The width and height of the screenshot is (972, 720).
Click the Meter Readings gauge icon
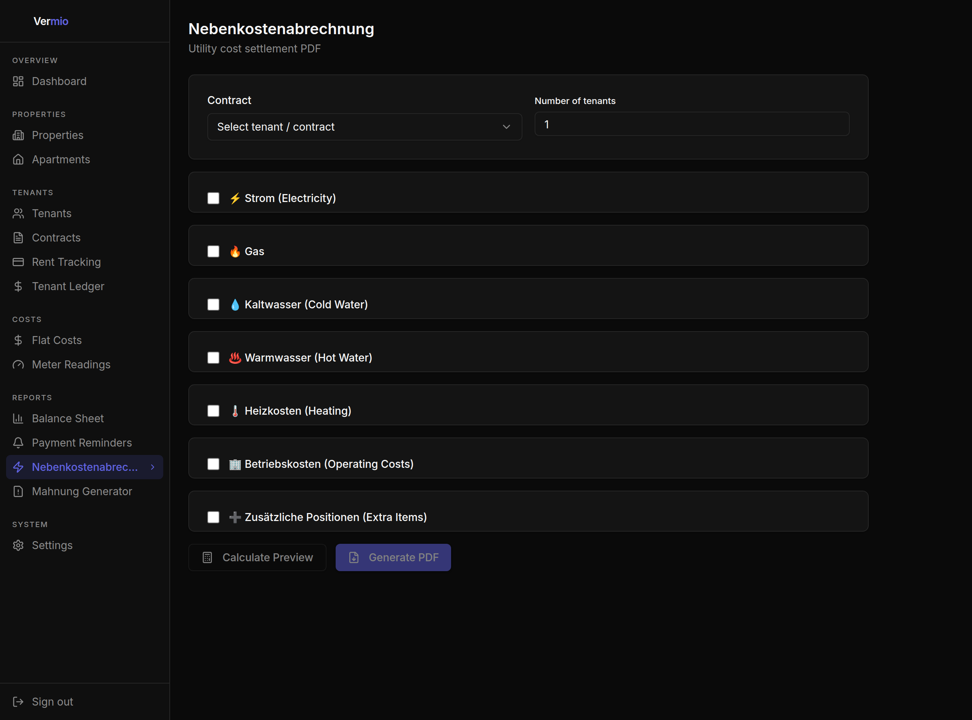tap(18, 365)
